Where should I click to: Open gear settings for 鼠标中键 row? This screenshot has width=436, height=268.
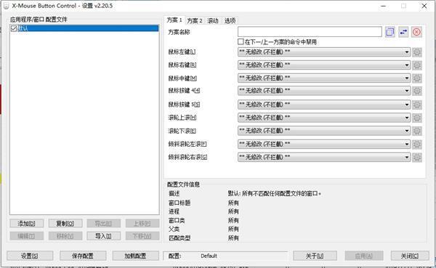point(417,78)
